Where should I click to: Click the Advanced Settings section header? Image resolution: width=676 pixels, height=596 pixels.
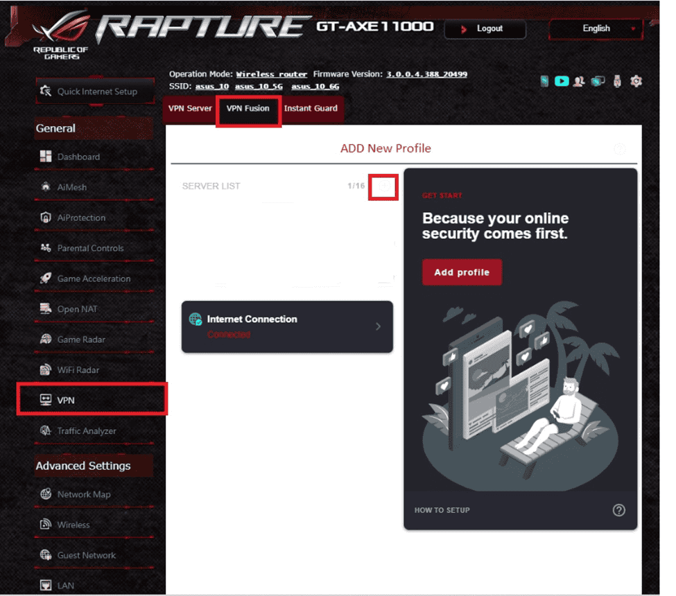[x=94, y=466]
